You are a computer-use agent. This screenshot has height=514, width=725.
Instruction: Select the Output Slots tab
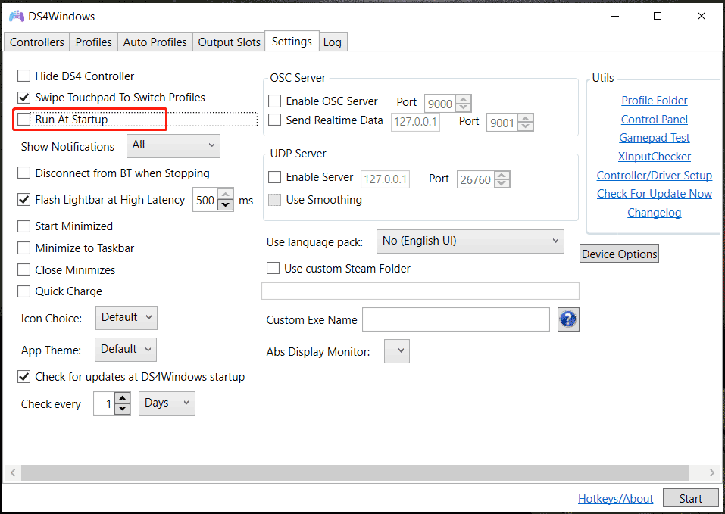pyautogui.click(x=230, y=42)
